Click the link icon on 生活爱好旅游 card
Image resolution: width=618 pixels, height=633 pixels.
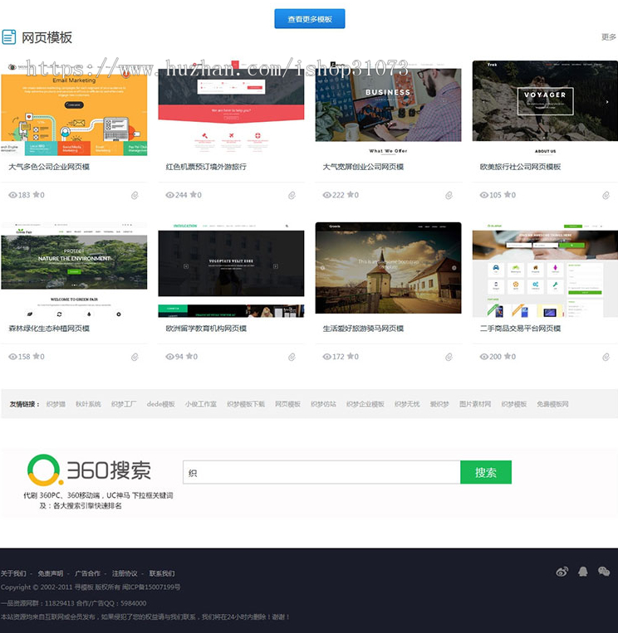[449, 357]
